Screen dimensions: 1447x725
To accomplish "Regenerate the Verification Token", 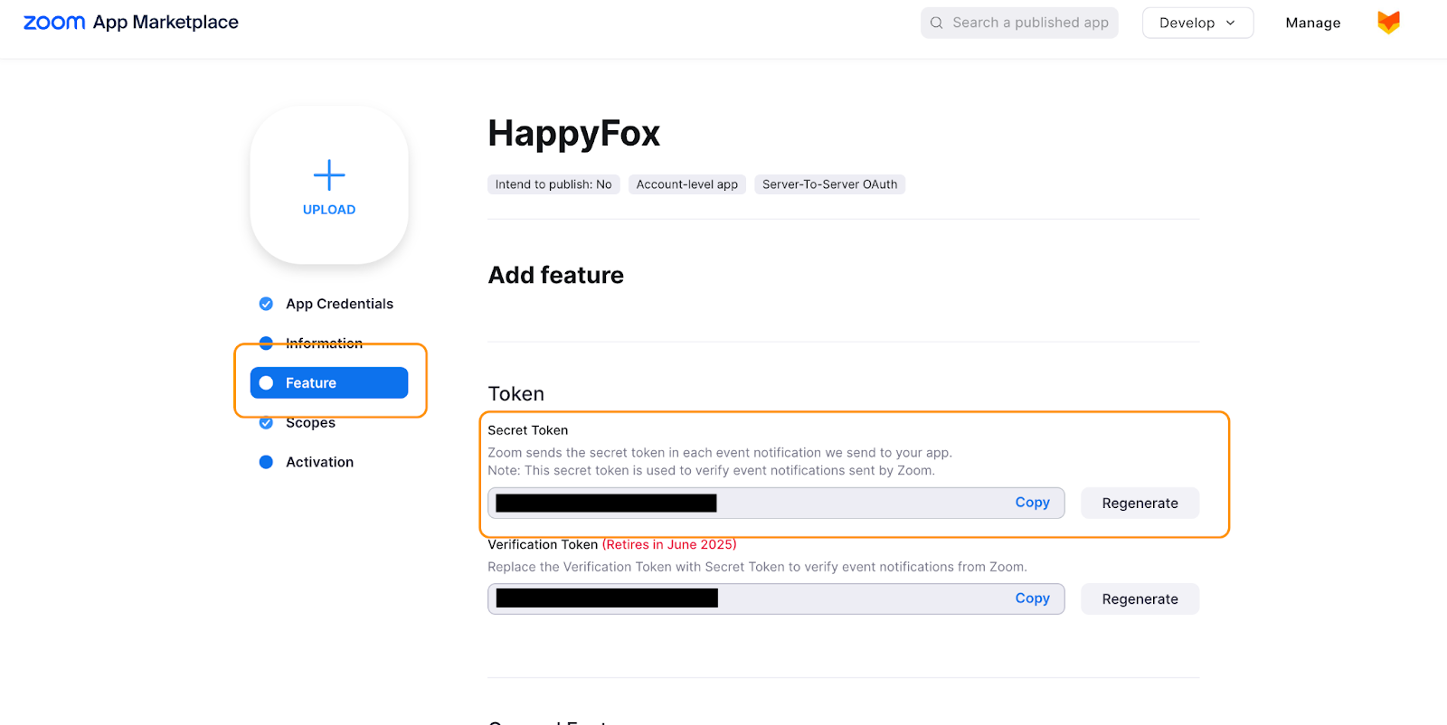I will pyautogui.click(x=1140, y=599).
